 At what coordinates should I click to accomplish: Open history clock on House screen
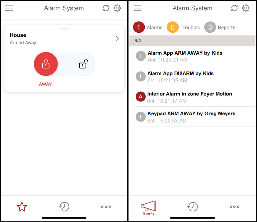[x=64, y=207]
